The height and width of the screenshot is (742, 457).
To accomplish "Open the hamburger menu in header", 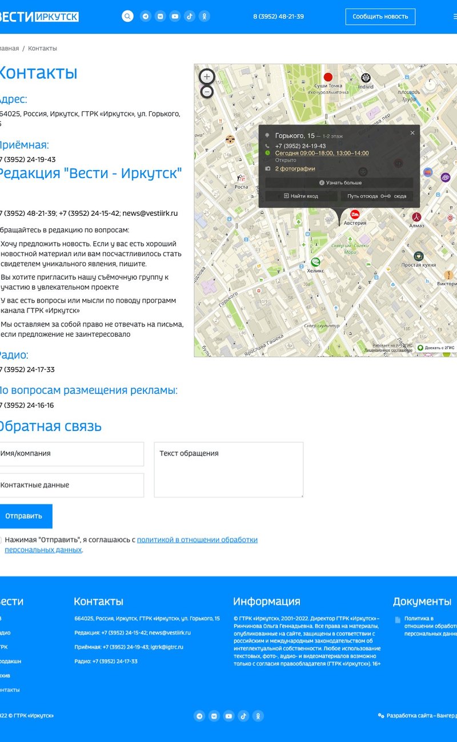I will [x=455, y=17].
